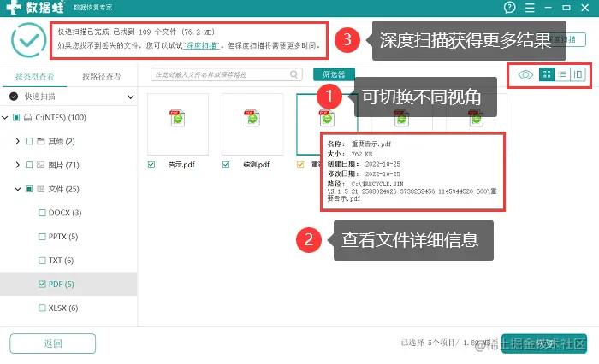
Task: Click the 综测.pdf file name
Action: coord(257,165)
